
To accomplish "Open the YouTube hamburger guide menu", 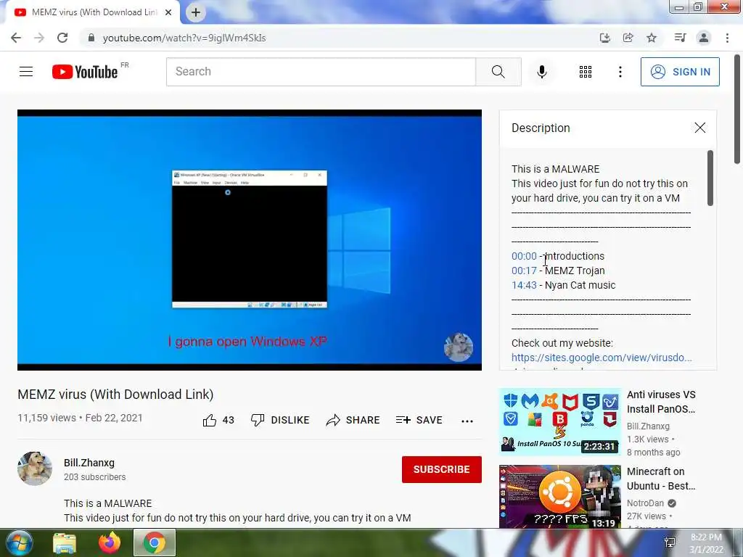I will point(26,72).
